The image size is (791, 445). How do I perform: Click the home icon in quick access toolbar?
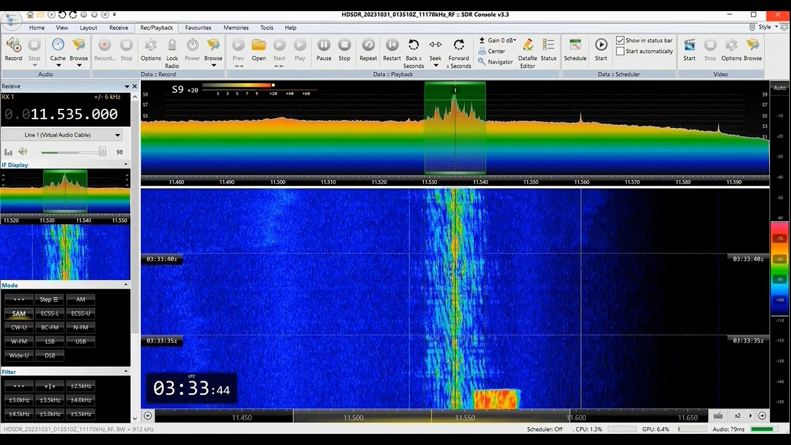click(x=30, y=14)
